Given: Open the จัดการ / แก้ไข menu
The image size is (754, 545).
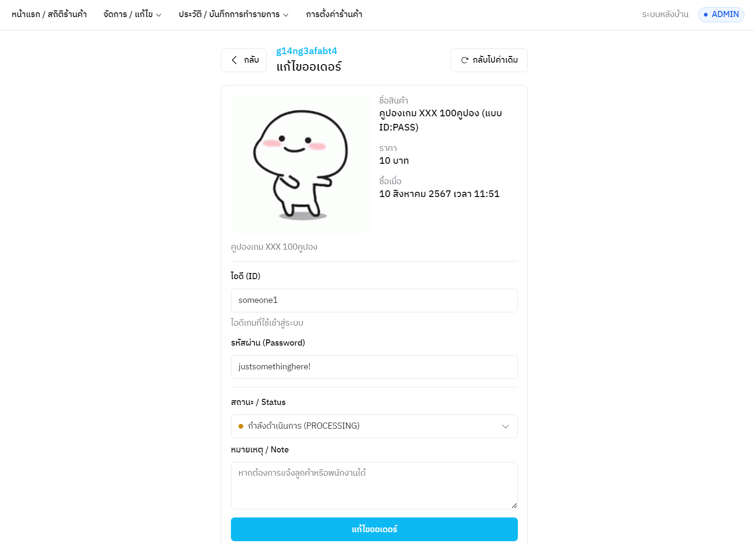Looking at the screenshot, I should [x=132, y=14].
